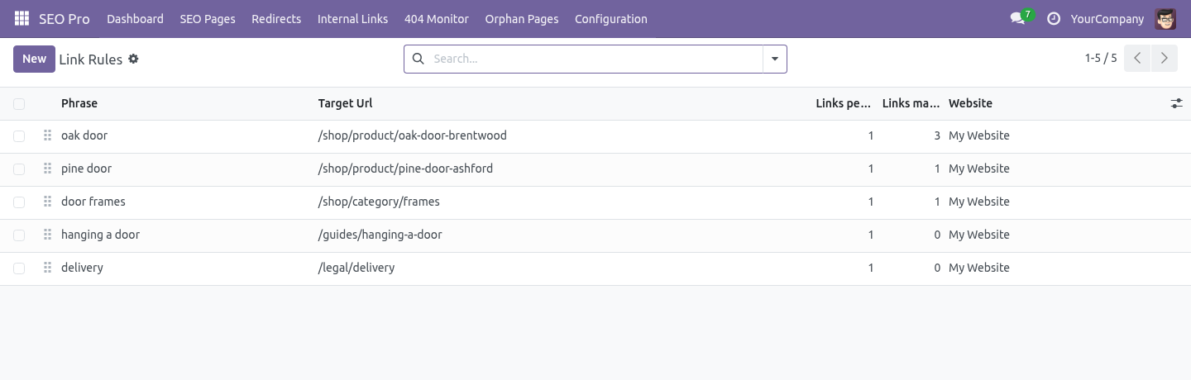Viewport: 1191px width, 380px height.
Task: Sort by the Links made column header
Action: point(911,103)
